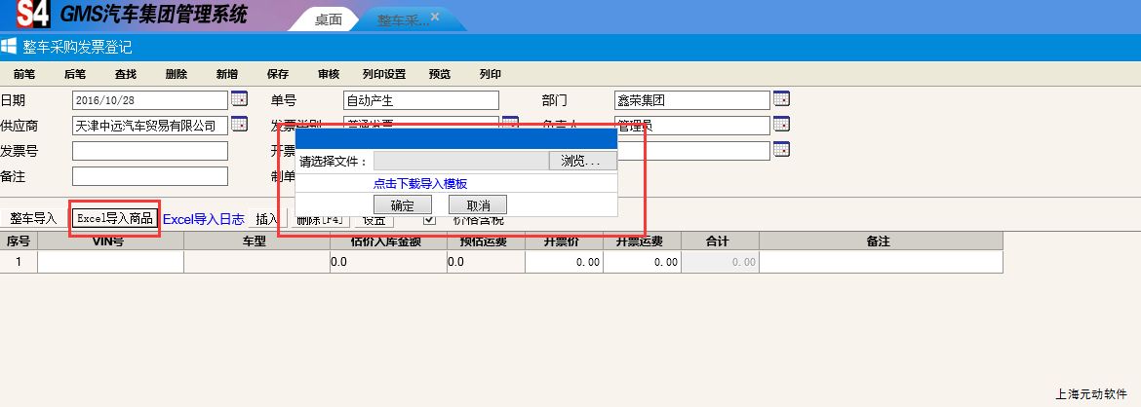Viewport: 1141px width, 407px height.
Task: Close the 整车采... tab with its X
Action: [435, 18]
